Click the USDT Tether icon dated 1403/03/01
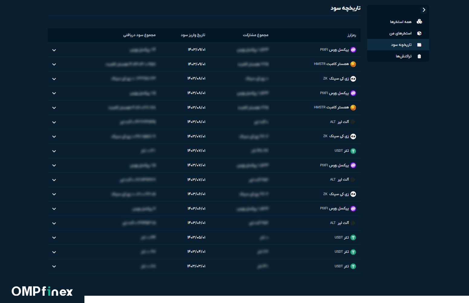The width and height of the screenshot is (469, 303). click(x=353, y=266)
